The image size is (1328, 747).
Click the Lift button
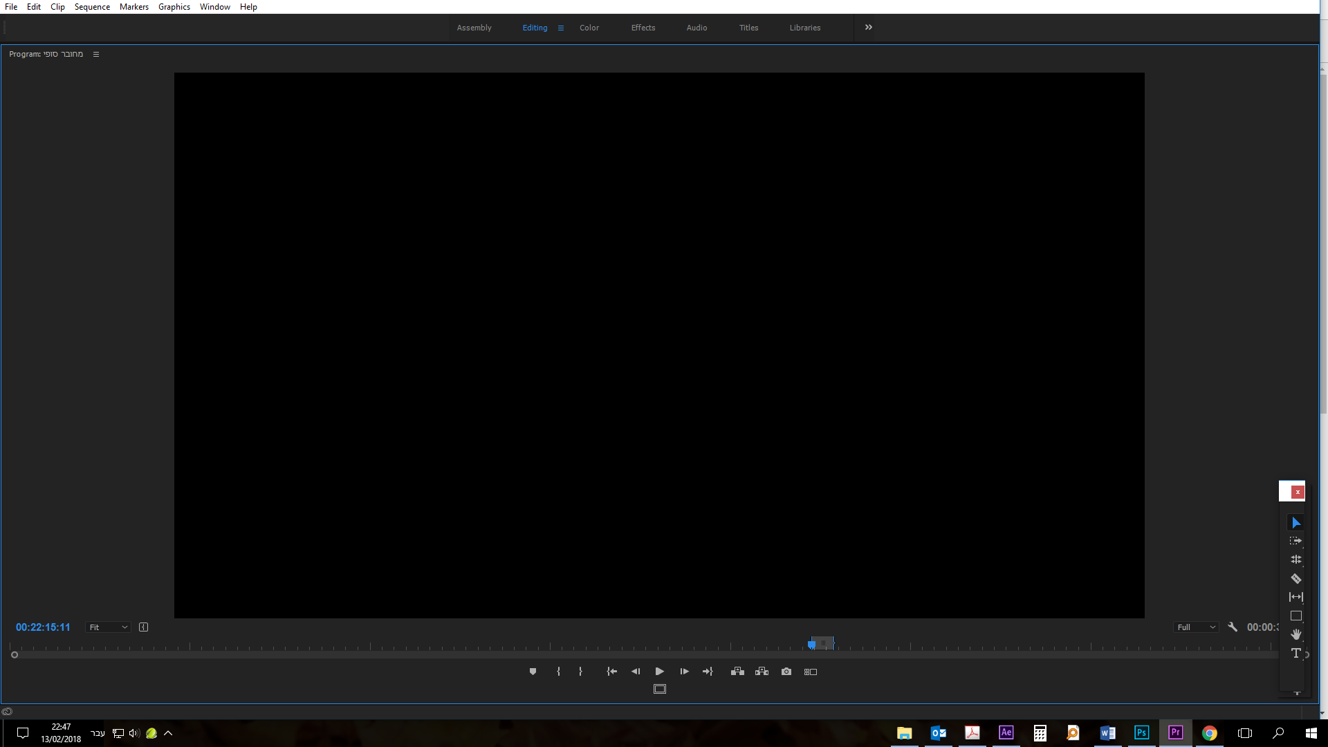click(x=737, y=672)
